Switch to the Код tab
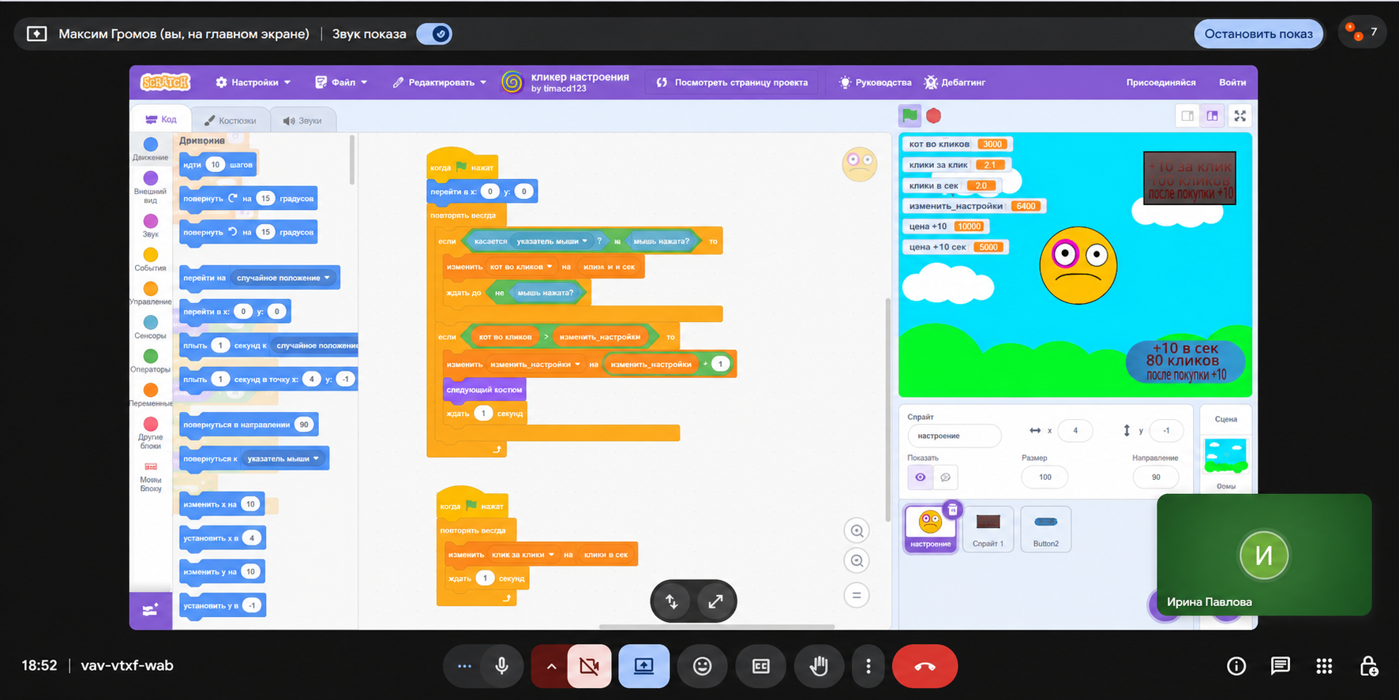This screenshot has width=1399, height=700. [161, 119]
